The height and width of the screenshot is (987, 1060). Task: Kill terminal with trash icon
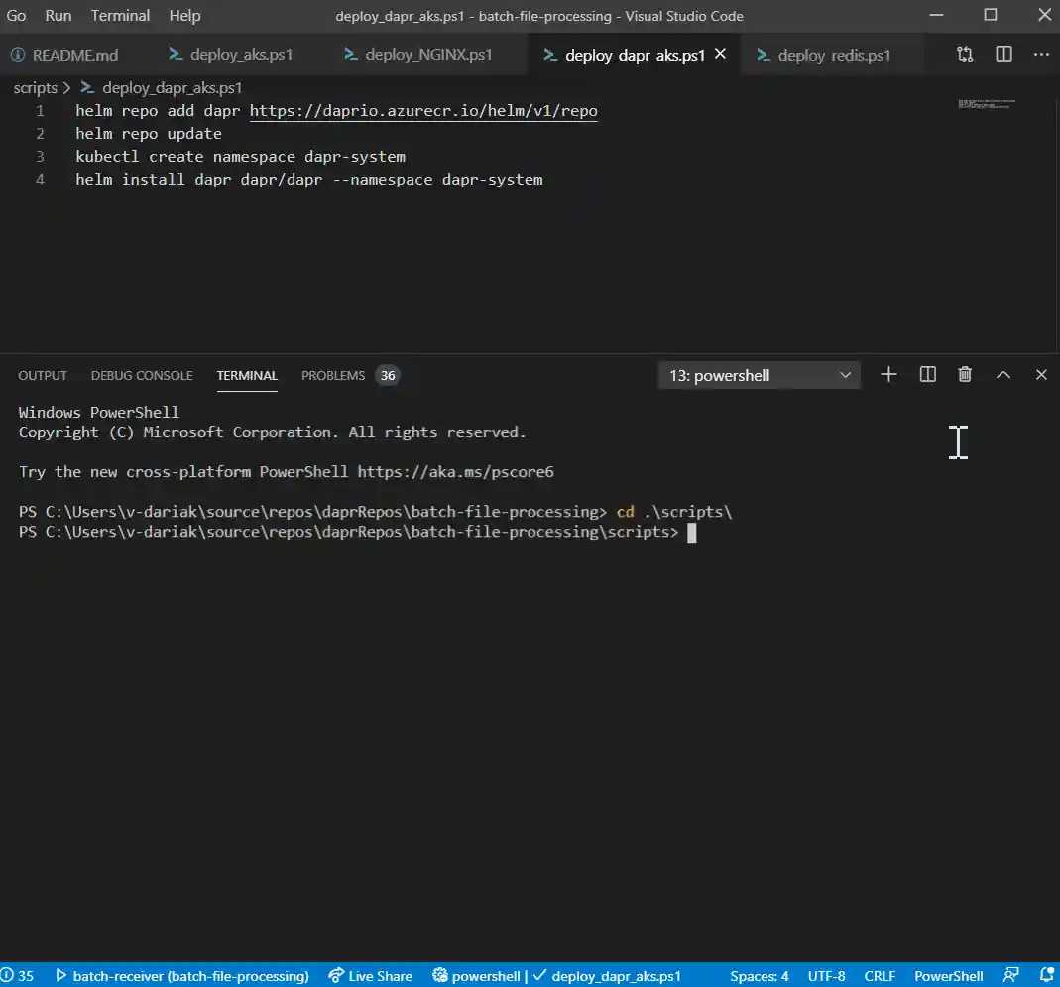(x=965, y=374)
